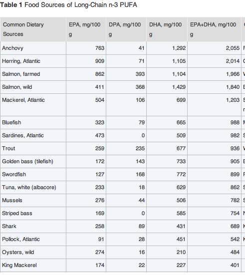Click the DPA, mg/100 g column header
The height and width of the screenshot is (275, 245).
[x=126, y=29]
